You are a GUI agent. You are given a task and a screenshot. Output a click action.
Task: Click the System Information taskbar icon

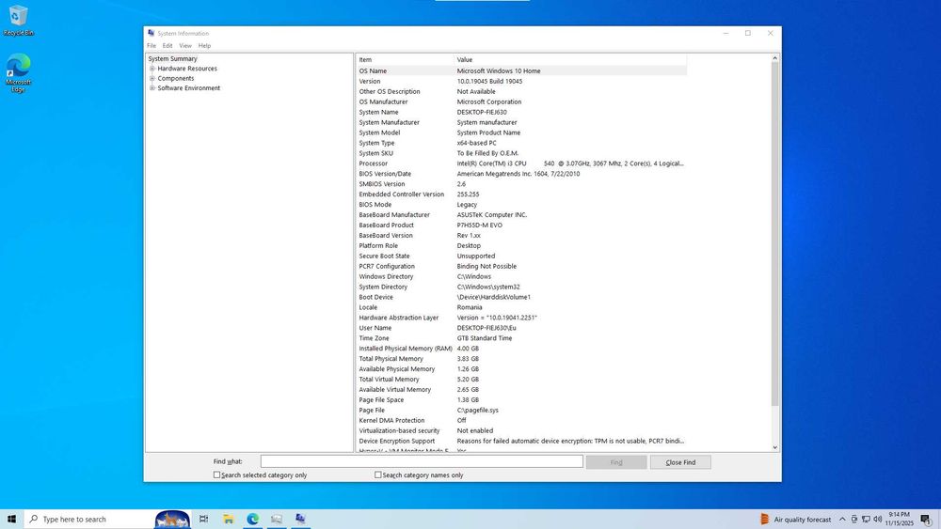coord(301,519)
